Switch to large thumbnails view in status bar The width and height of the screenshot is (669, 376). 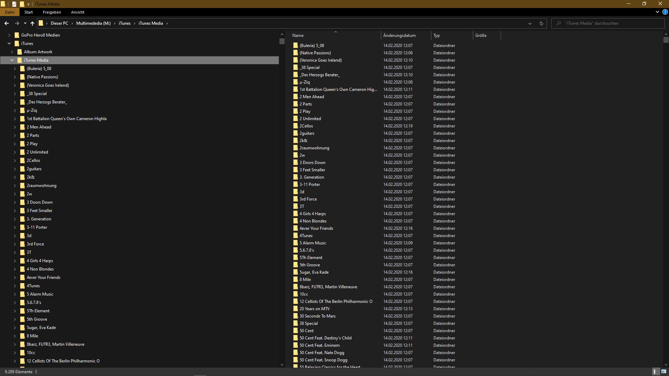(x=663, y=371)
